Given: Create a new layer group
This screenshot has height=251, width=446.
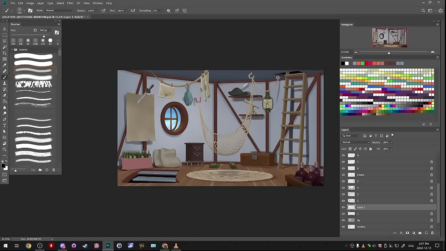Looking at the screenshot, I should click(x=420, y=233).
